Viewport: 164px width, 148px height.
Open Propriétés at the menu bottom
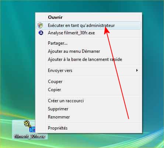pos(57,128)
